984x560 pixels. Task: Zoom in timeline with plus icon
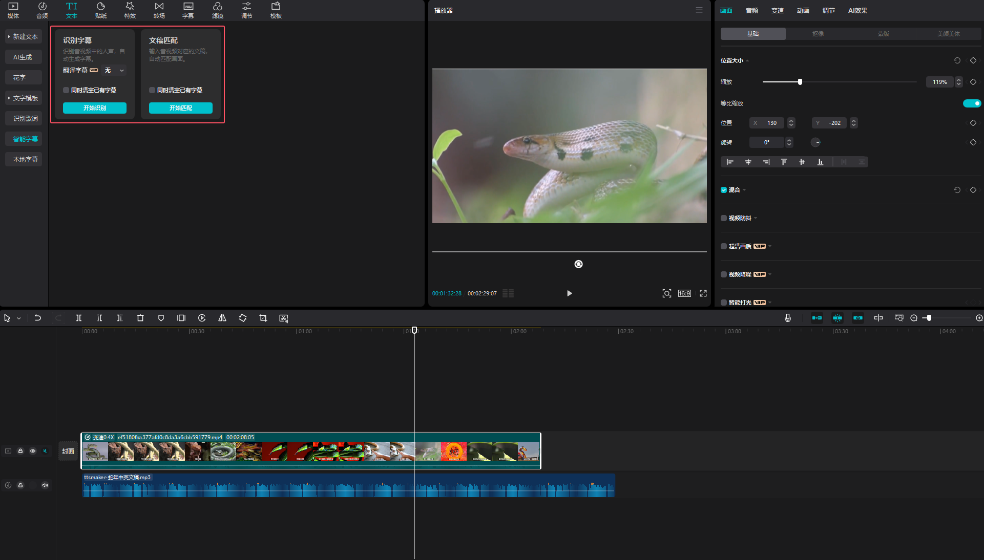pos(979,318)
